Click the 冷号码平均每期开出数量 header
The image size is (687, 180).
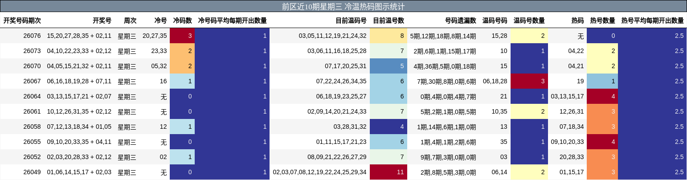pyautogui.click(x=232, y=20)
